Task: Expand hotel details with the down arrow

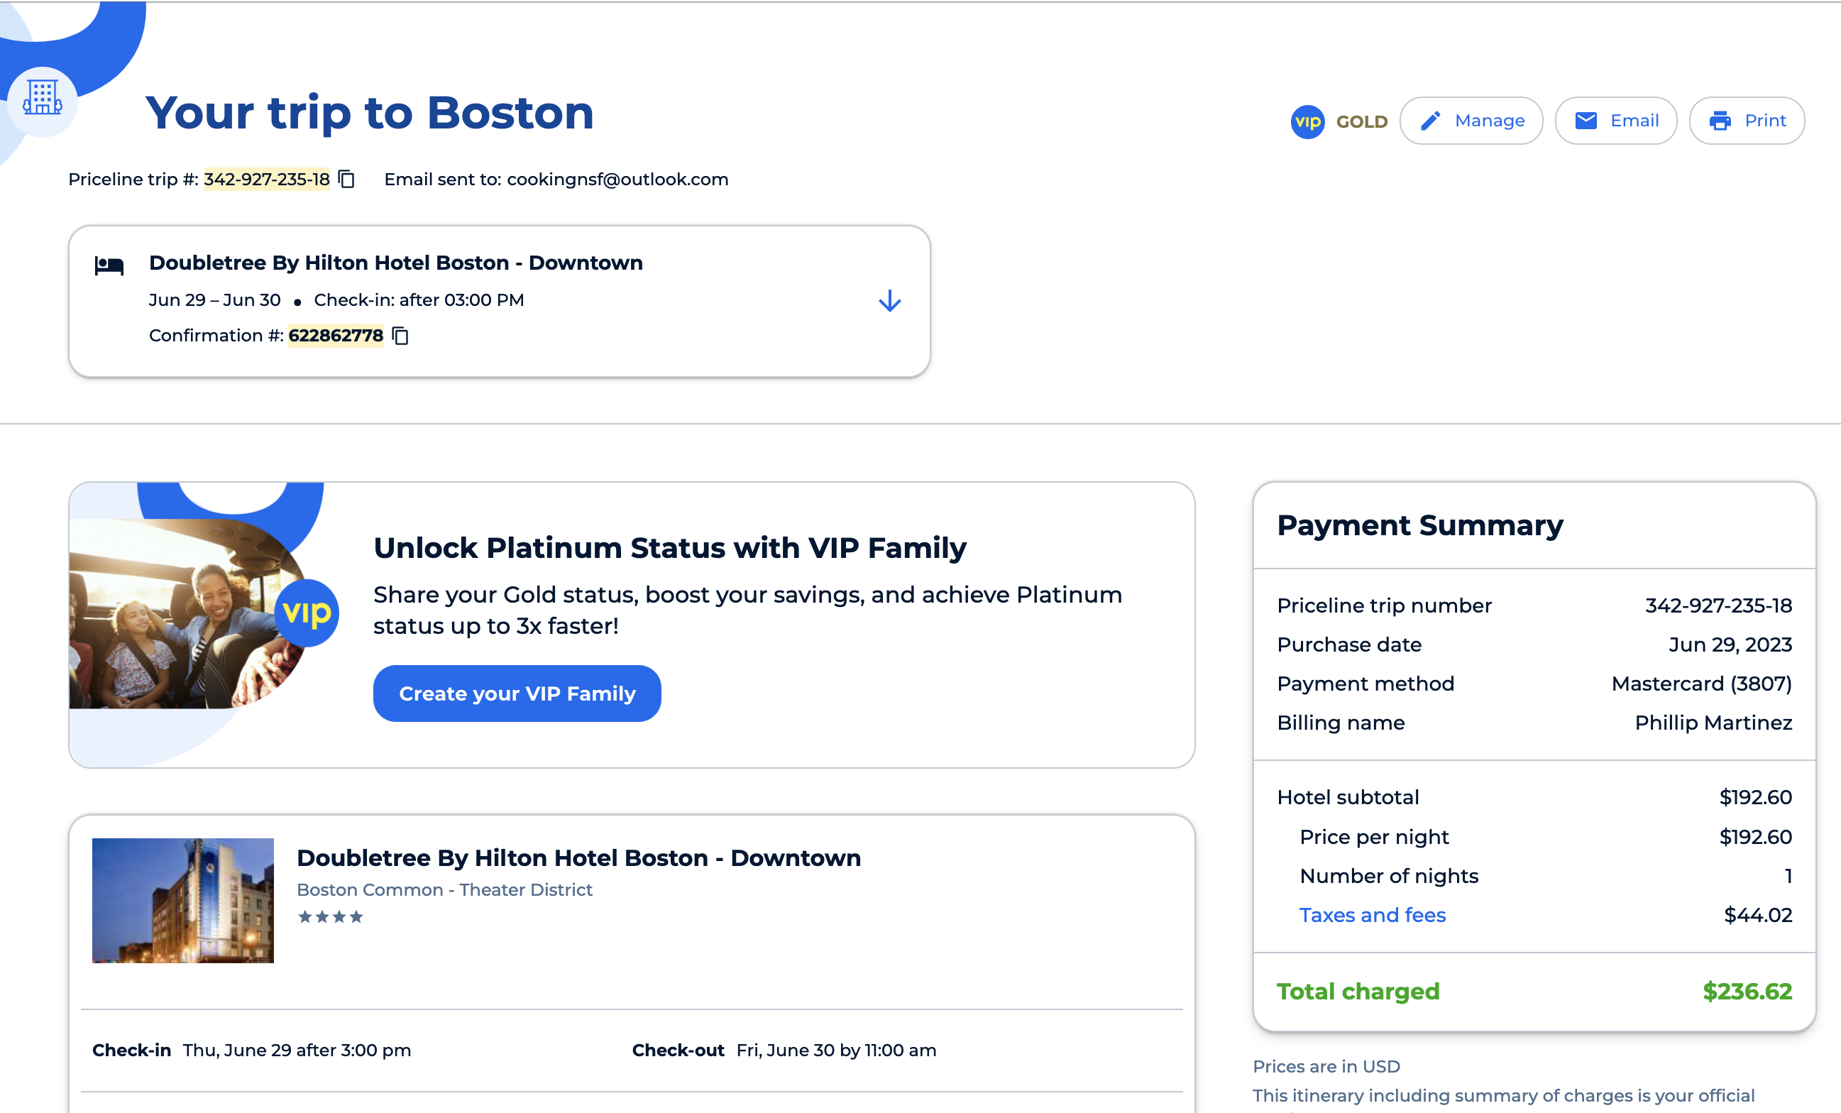Action: [889, 301]
